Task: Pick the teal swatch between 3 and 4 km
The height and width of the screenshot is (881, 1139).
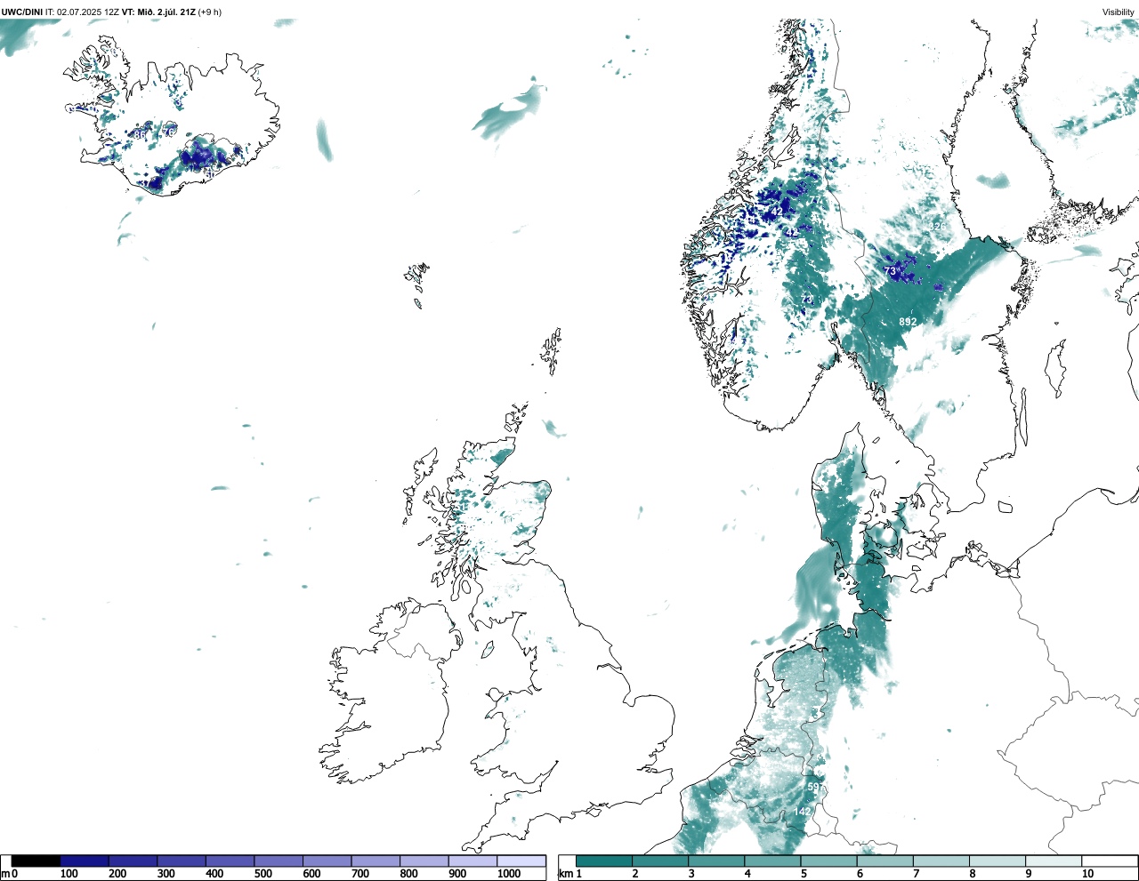Action: click(x=716, y=861)
